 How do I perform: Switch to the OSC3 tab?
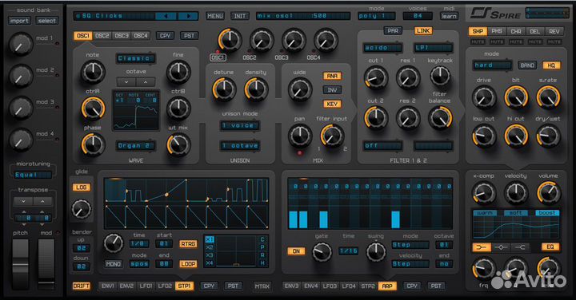point(122,36)
